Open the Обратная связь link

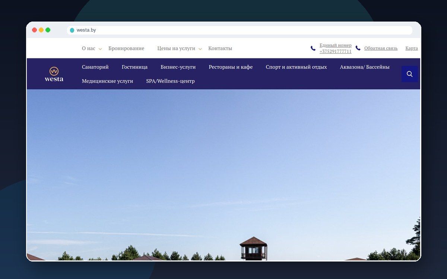pos(381,48)
